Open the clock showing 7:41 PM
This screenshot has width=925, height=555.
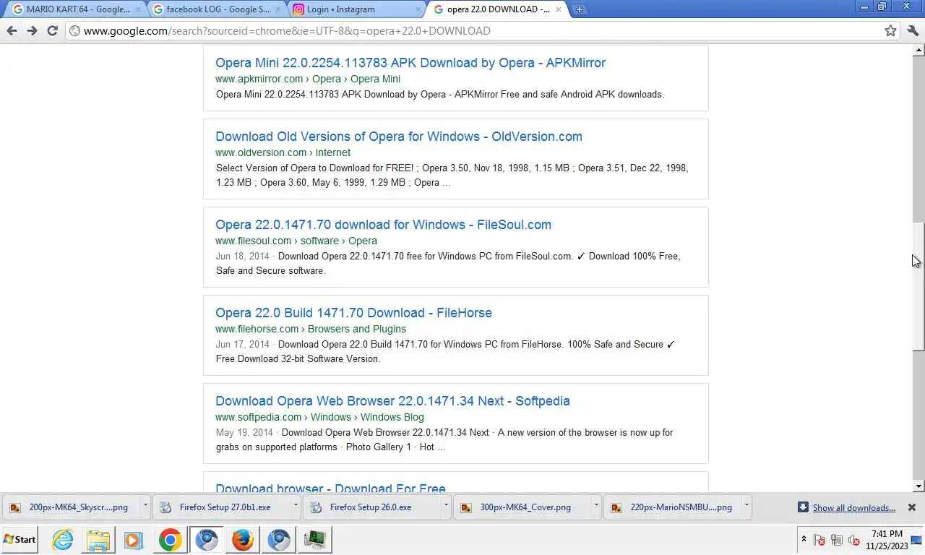point(887,540)
